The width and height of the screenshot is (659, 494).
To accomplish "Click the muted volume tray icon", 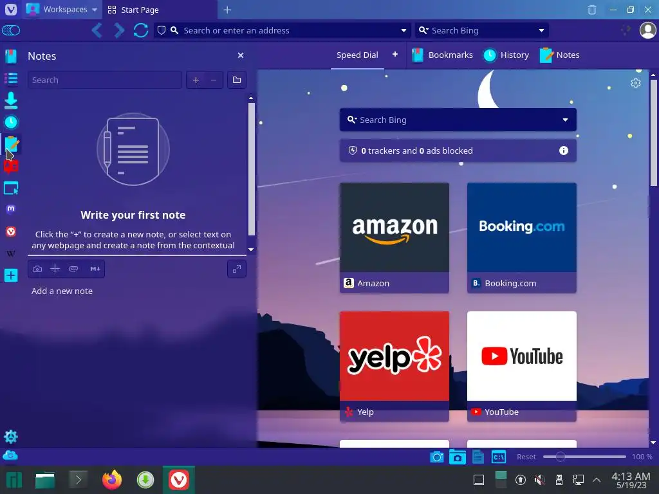I will click(540, 480).
